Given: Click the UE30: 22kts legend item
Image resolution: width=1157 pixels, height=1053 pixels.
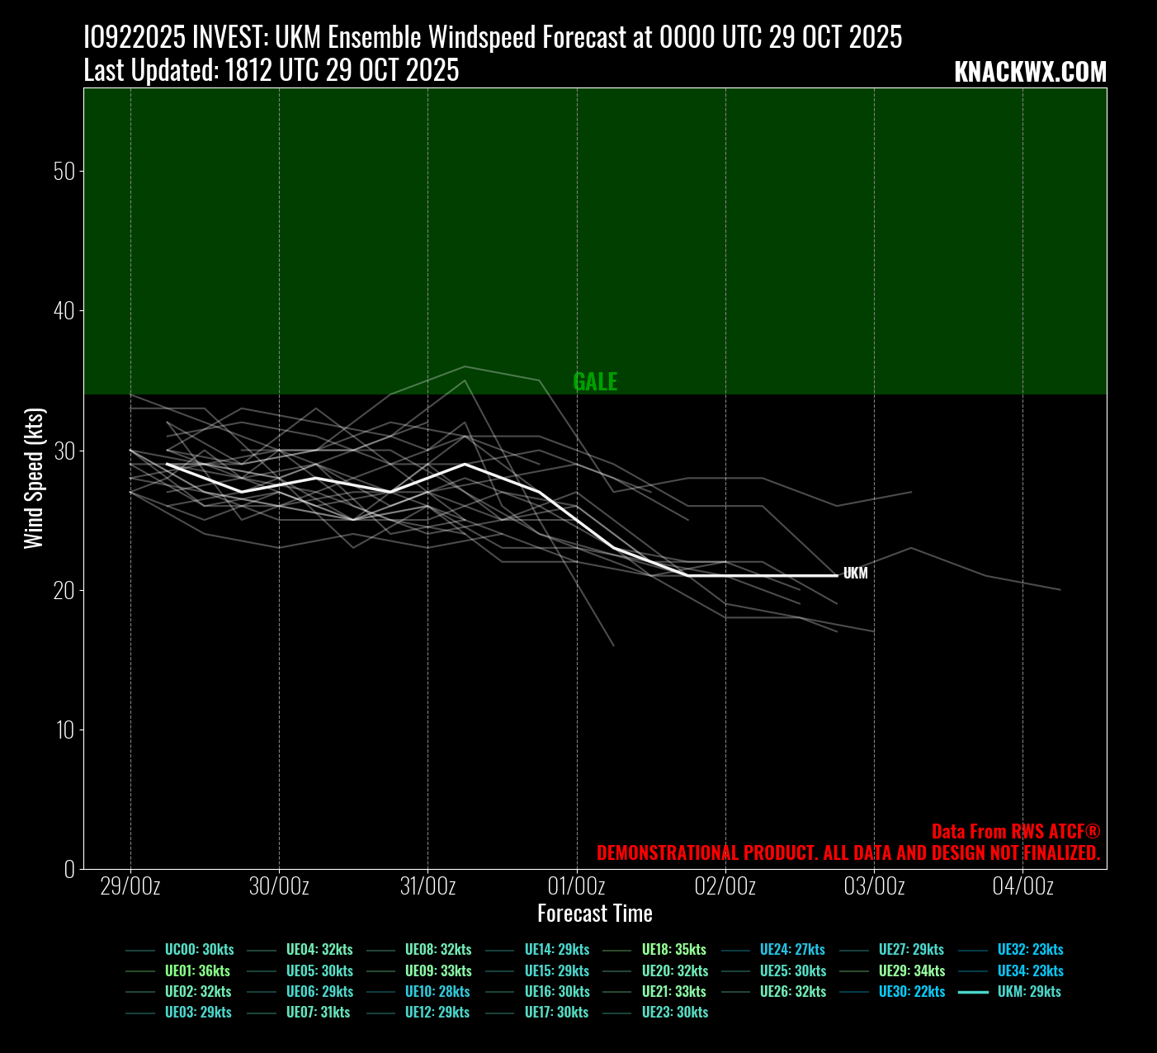Looking at the screenshot, I should [x=911, y=992].
